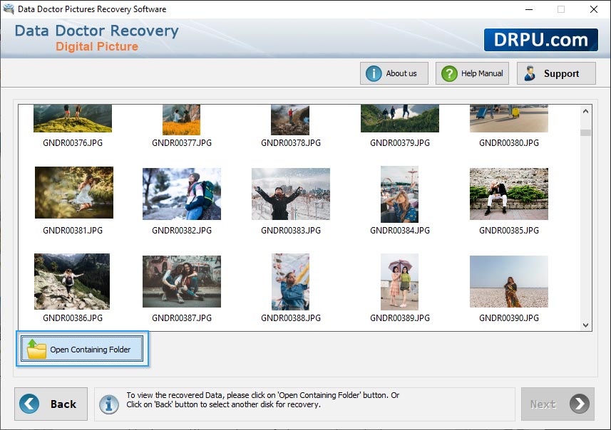
Task: Select thumbnail of GNDR00377.JPG
Action: tap(181, 120)
